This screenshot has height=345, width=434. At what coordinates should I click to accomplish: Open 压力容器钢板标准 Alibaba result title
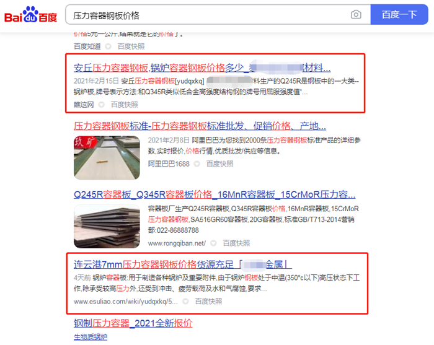click(x=200, y=126)
